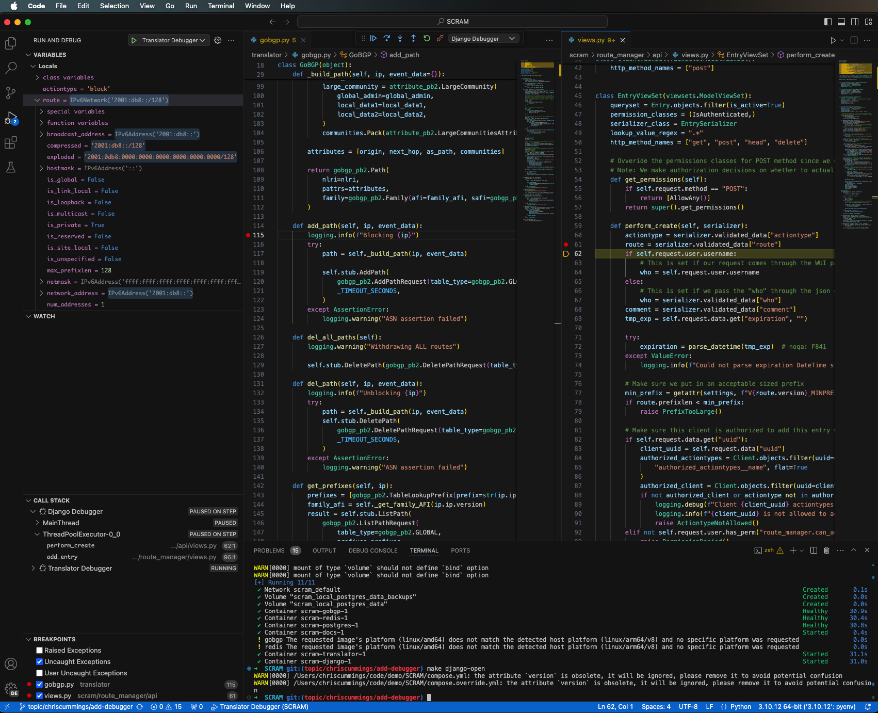
Task: Click Step Out in the debug toolbar
Action: [413, 38]
